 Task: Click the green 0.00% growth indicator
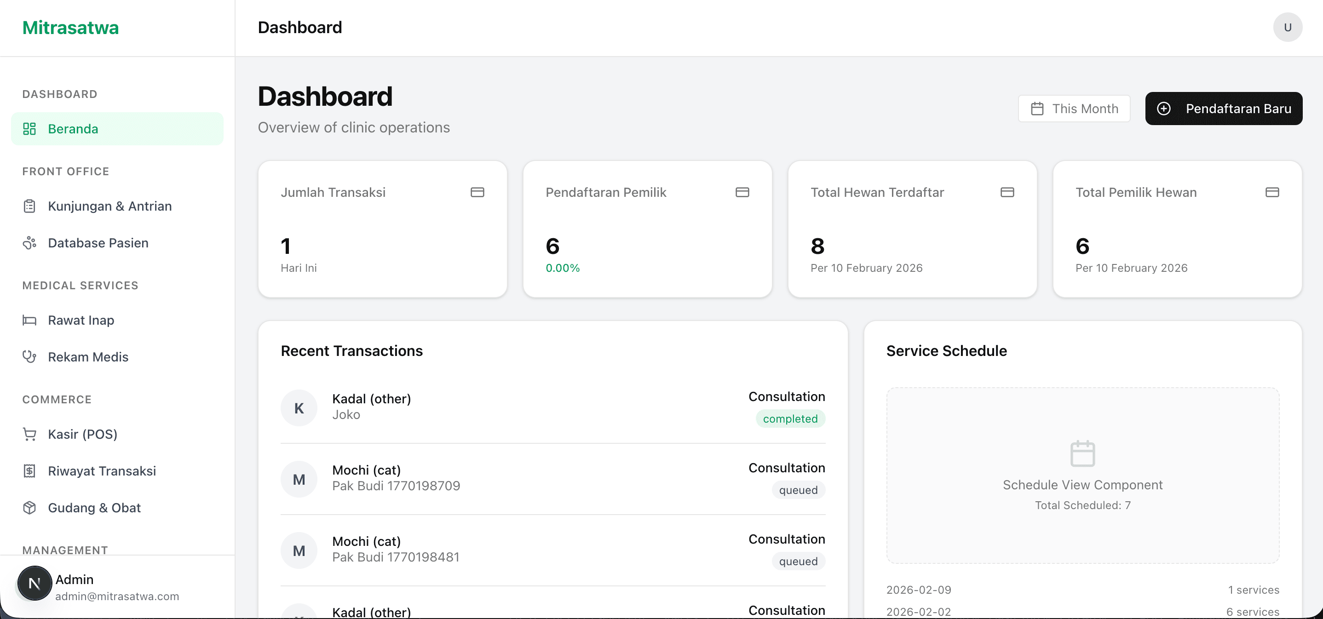[563, 267]
